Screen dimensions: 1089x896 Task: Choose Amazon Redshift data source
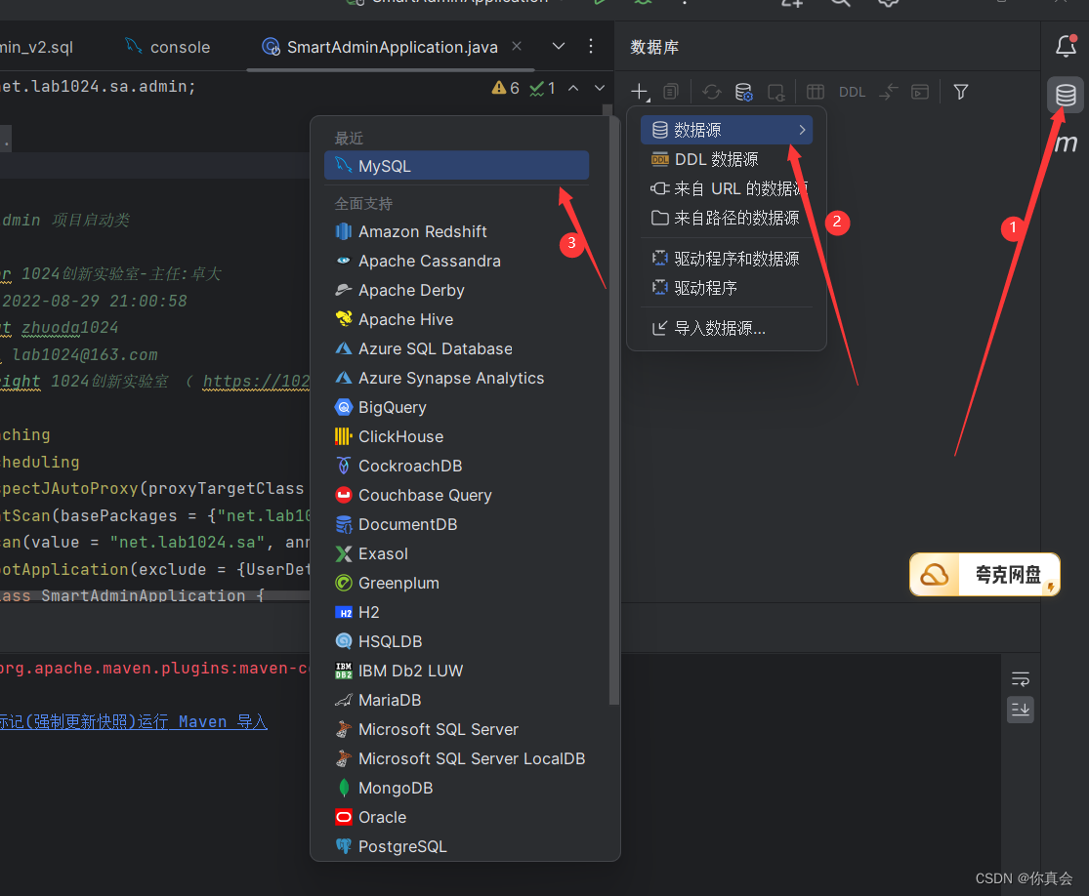point(456,231)
